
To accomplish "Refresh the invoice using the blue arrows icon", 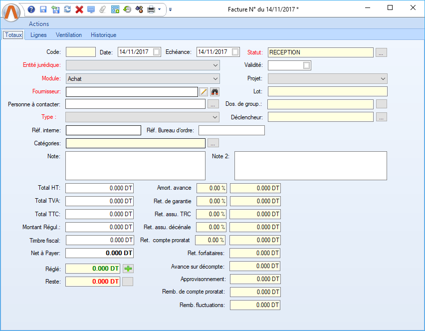I will coord(67,9).
